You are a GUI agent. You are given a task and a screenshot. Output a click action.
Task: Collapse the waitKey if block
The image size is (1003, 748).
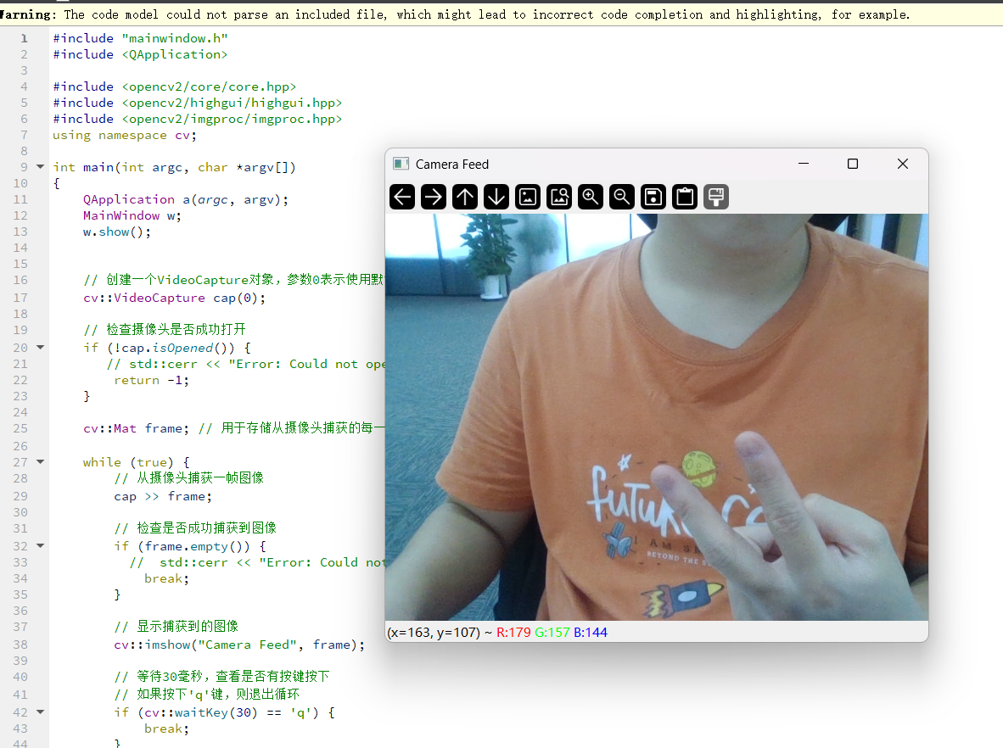click(39, 712)
